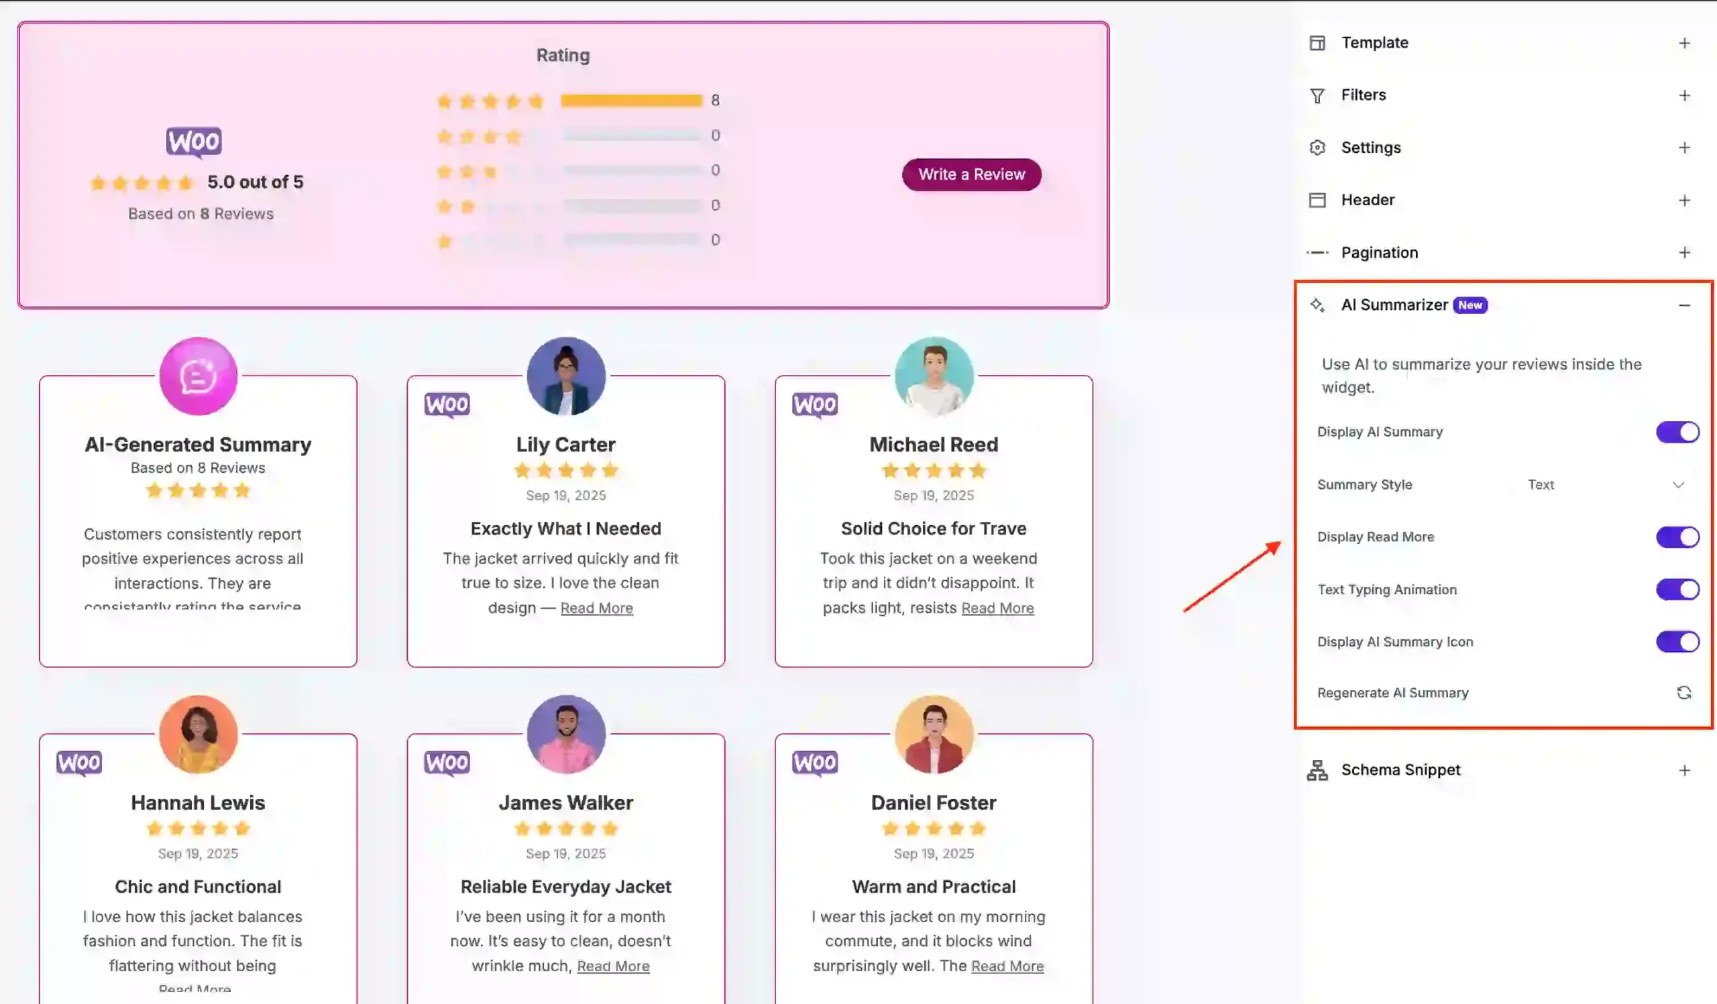Open the Template settings section
Viewport: 1717px width, 1004px height.
click(x=1685, y=42)
